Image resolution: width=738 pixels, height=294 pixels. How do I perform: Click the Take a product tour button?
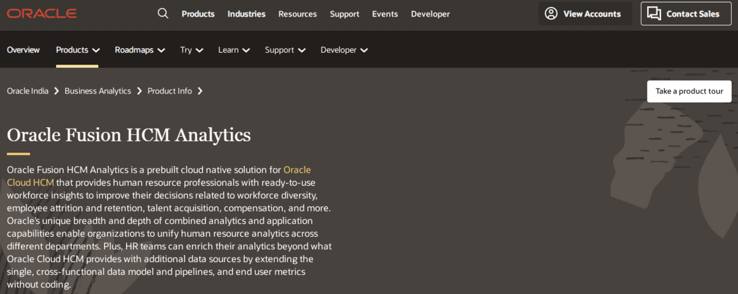(x=689, y=91)
